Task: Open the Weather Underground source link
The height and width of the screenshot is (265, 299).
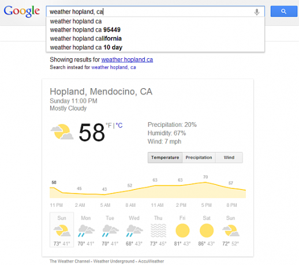Action: 114,261
